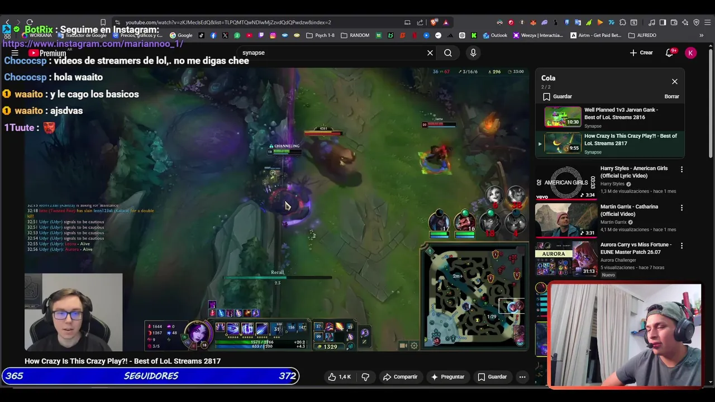Open options for Harry Styles American Girls
715x402 pixels.
pyautogui.click(x=681, y=169)
